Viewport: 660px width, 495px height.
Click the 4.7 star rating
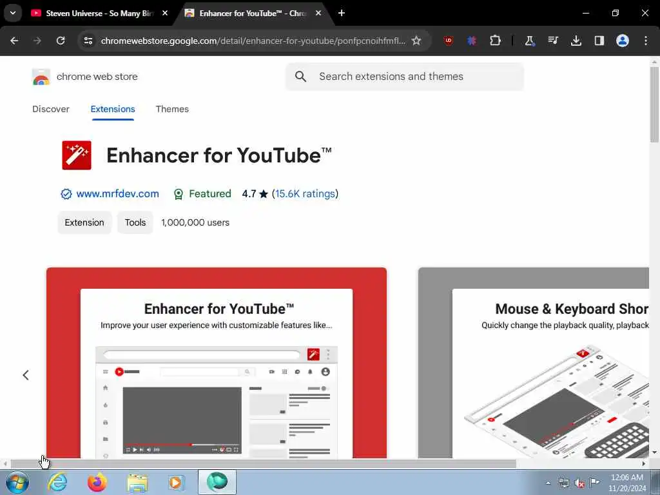pyautogui.click(x=255, y=193)
